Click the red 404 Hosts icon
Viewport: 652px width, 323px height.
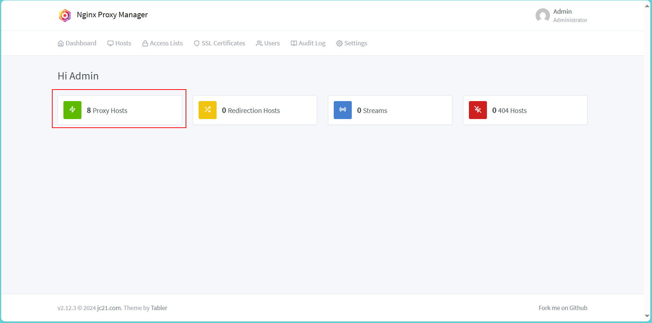pos(478,110)
